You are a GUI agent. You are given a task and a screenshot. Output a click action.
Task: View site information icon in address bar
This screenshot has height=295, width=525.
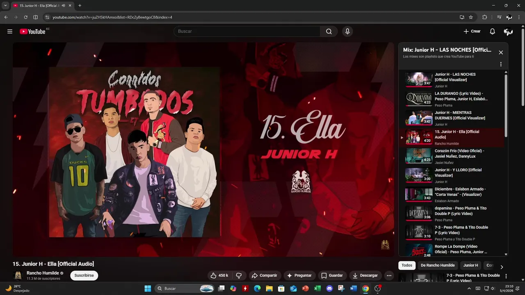[47, 17]
